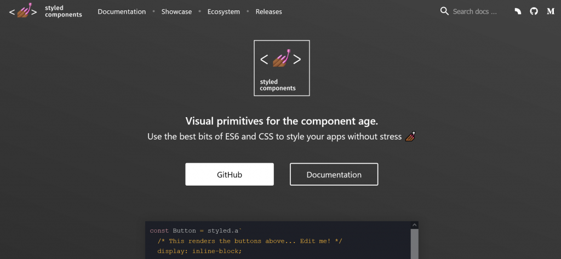The width and height of the screenshot is (561, 259).
Task: Open the Showcase nav menu item
Action: pyautogui.click(x=176, y=12)
